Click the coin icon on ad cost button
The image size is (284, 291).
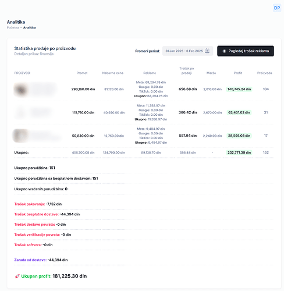[224, 51]
